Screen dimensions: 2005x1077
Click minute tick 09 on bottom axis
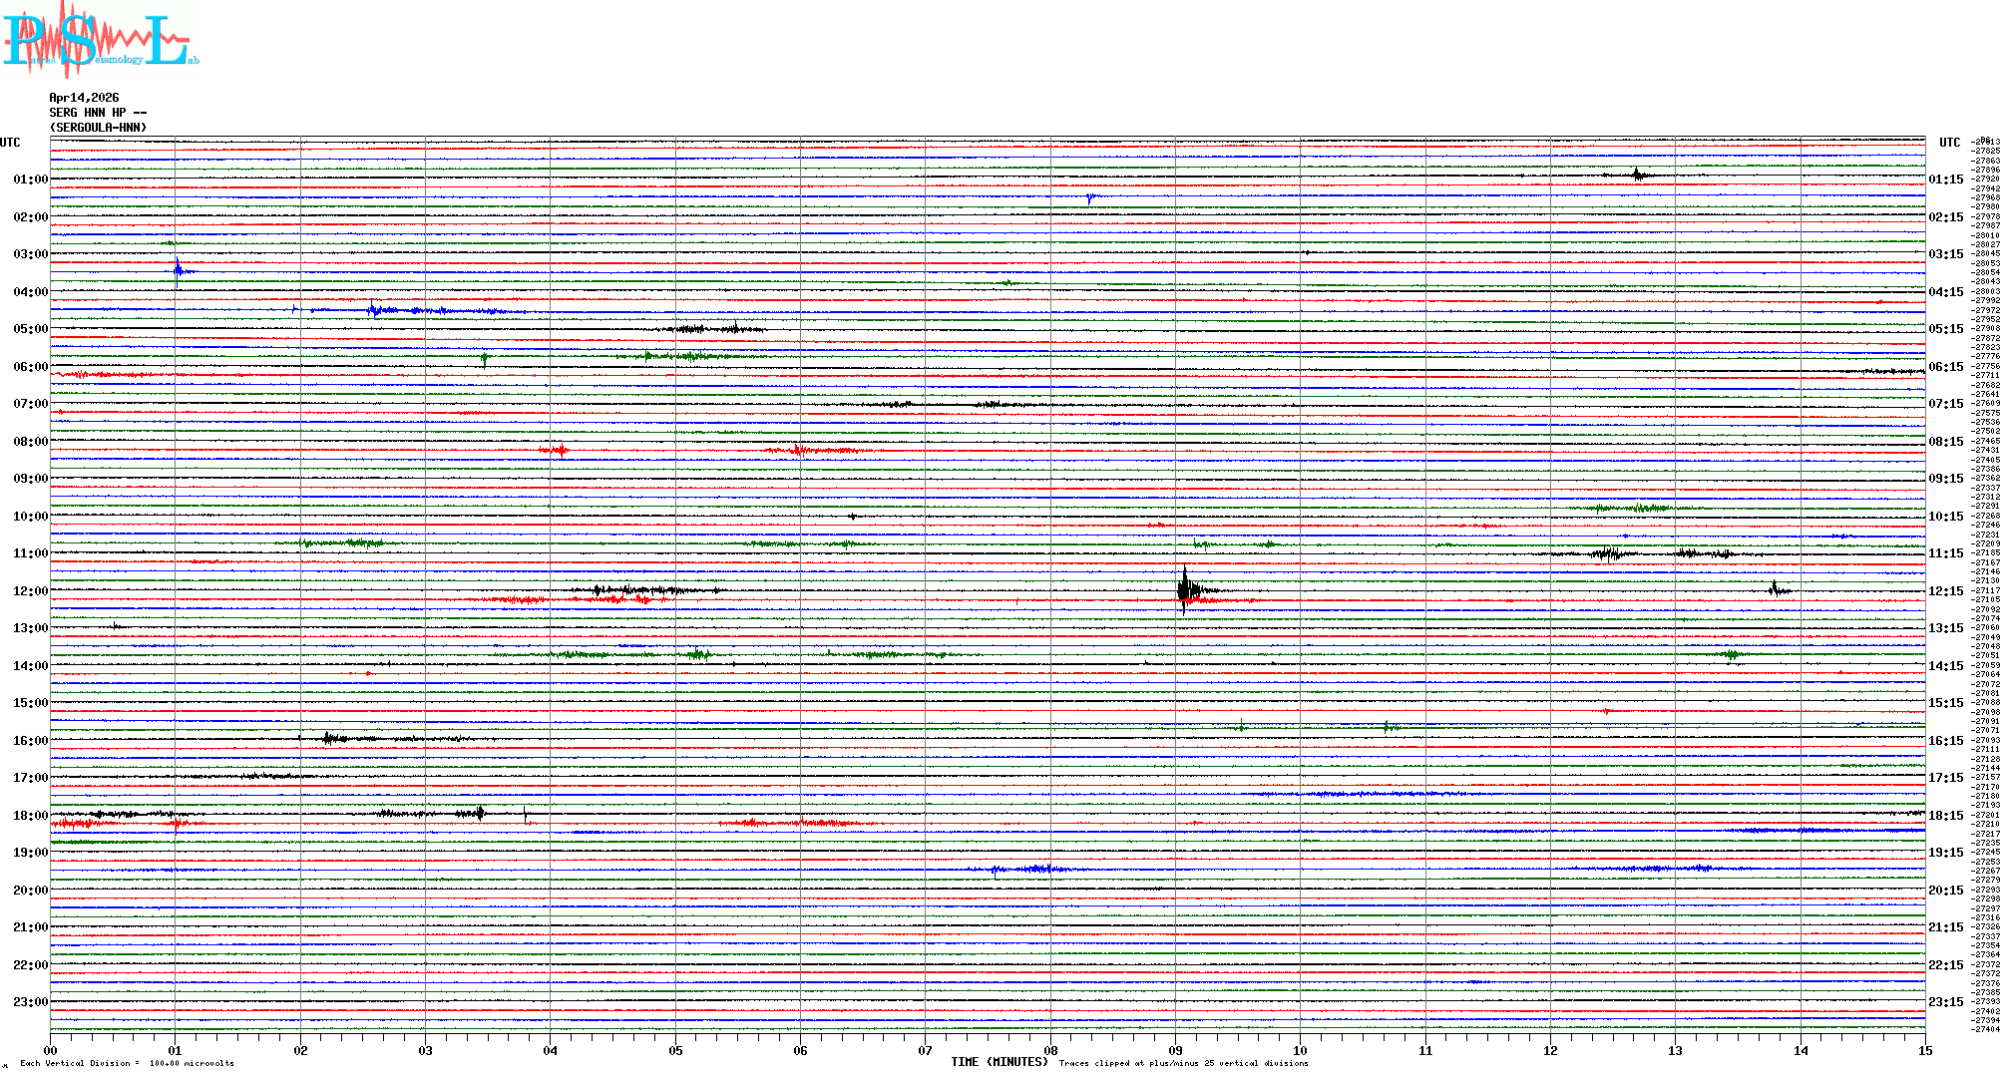click(1175, 1050)
